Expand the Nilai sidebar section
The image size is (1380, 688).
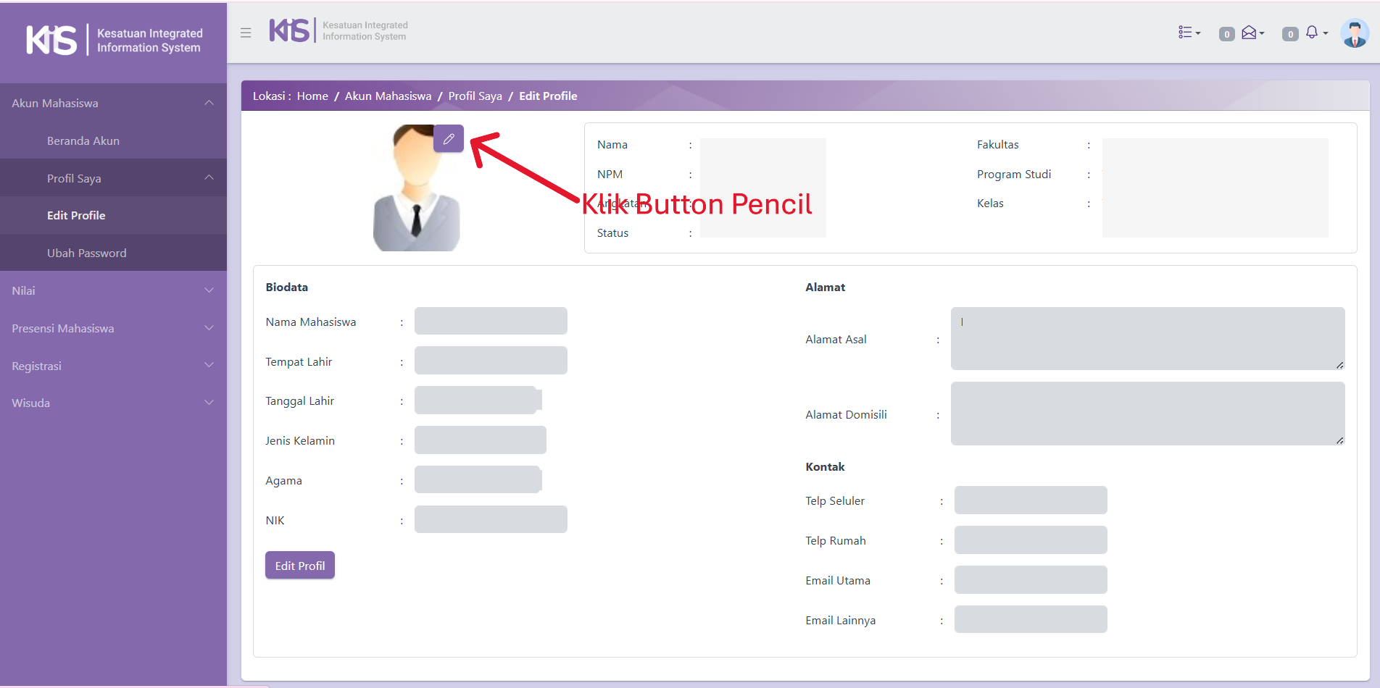pos(113,290)
